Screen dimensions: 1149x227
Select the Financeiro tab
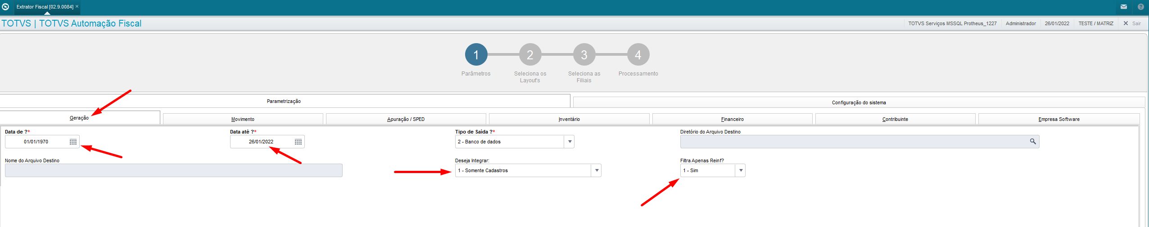(732, 119)
